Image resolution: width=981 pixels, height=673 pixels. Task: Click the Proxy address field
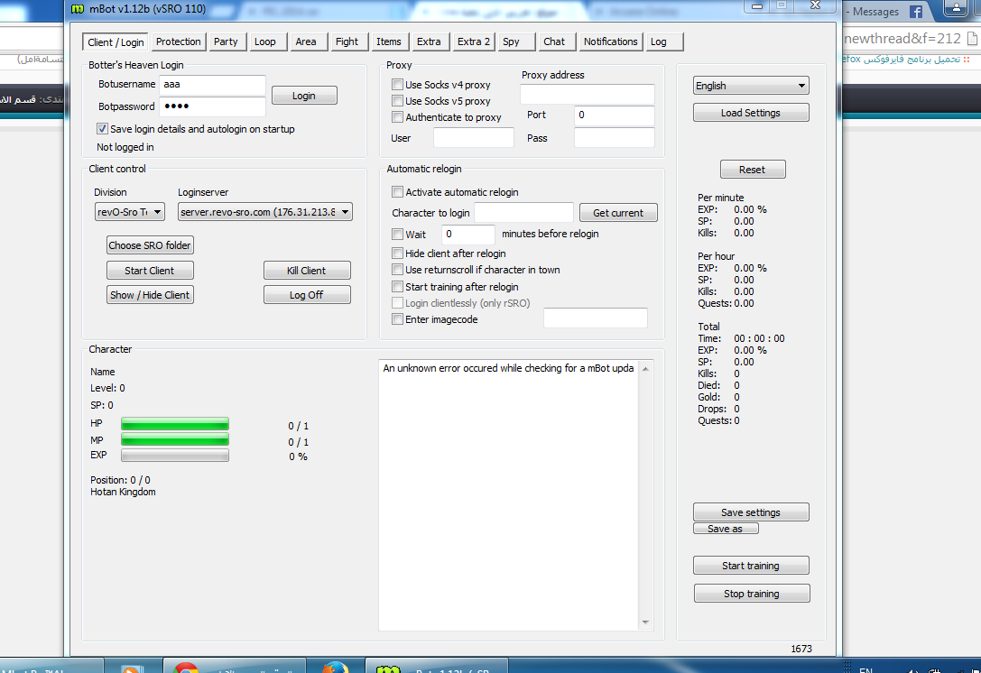point(588,94)
